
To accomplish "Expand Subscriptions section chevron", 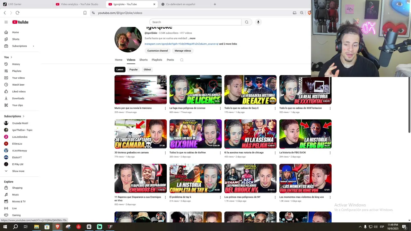I will tap(23, 116).
